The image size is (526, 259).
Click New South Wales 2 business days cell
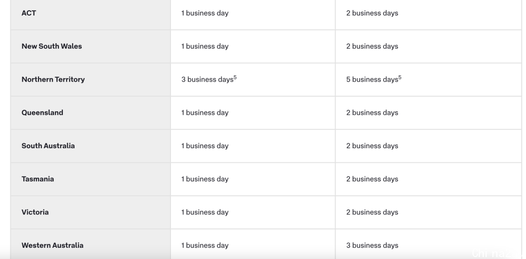pos(429,47)
